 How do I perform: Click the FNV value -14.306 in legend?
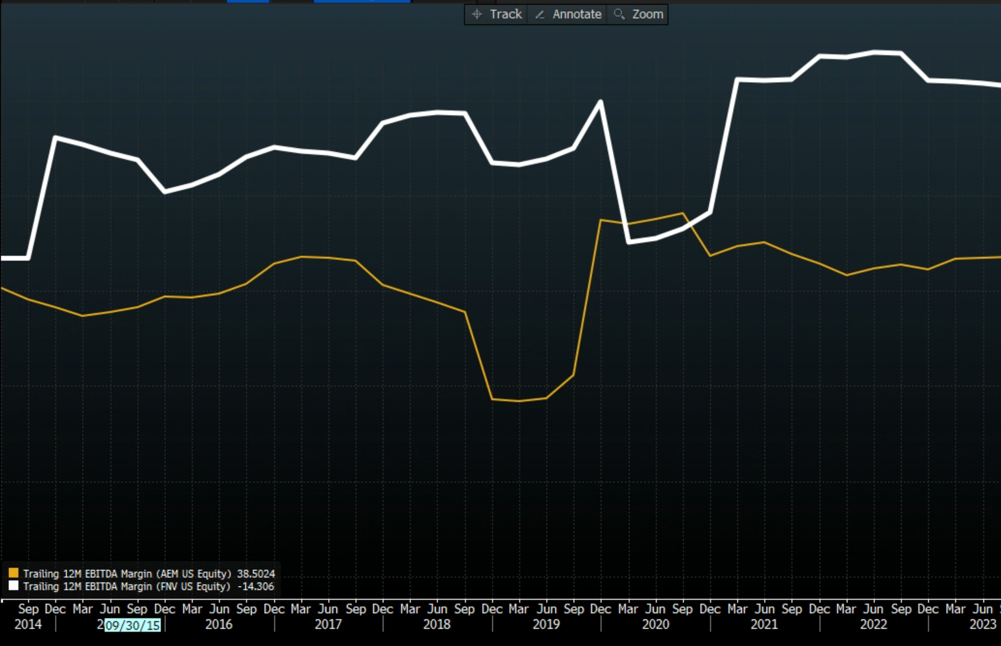click(256, 587)
